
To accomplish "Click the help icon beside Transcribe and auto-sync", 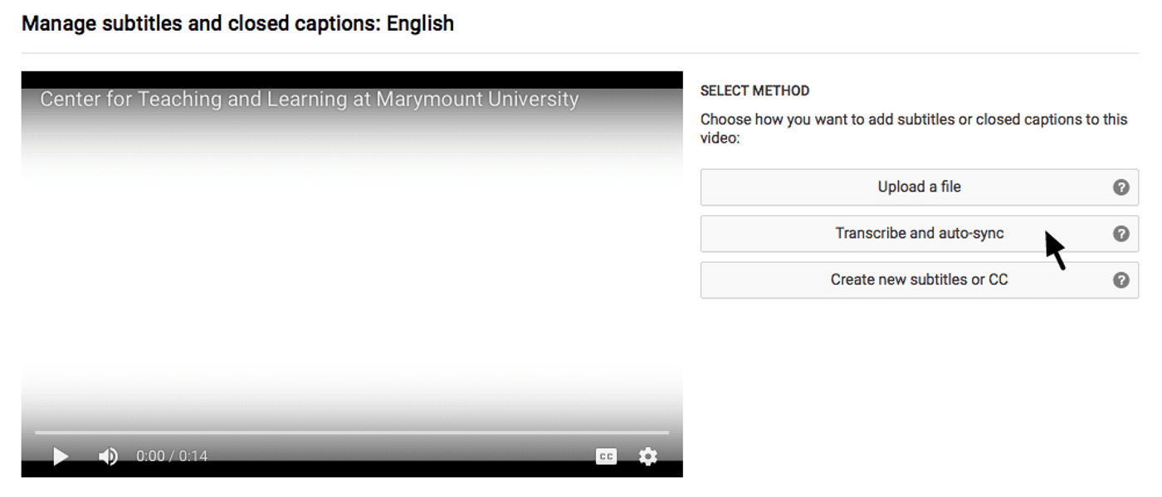I will click(x=1120, y=234).
